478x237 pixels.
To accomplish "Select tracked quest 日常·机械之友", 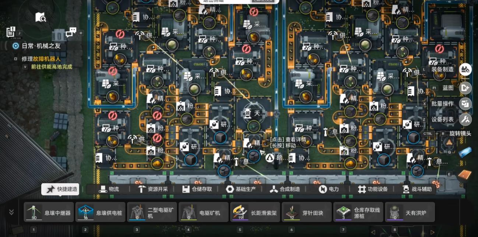I will point(41,46).
